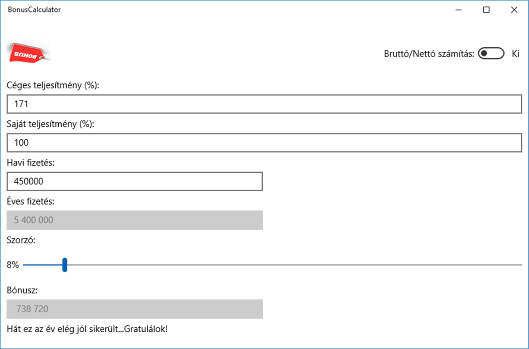
Task: Click the Szorzó slider handle
Action: [65, 265]
